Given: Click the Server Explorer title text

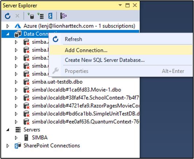Looking at the screenshot, I should coord(20,5).
